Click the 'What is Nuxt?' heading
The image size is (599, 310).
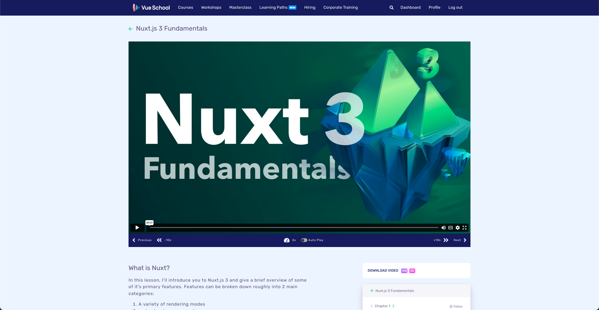click(149, 268)
